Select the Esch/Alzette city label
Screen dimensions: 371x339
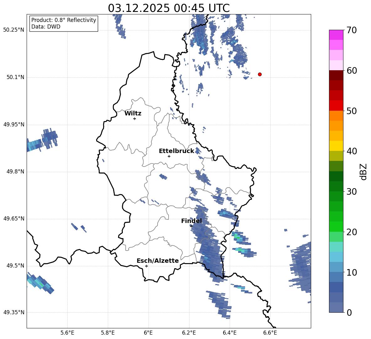coord(158,261)
